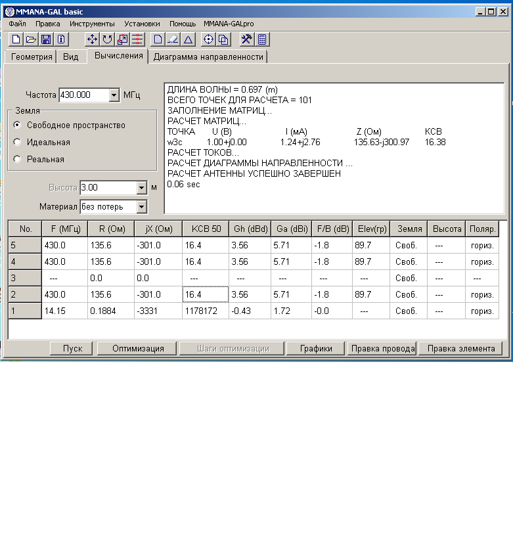Image resolution: width=513 pixels, height=540 pixels.
Task: Open a file with the folder icon
Action: pyautogui.click(x=31, y=39)
